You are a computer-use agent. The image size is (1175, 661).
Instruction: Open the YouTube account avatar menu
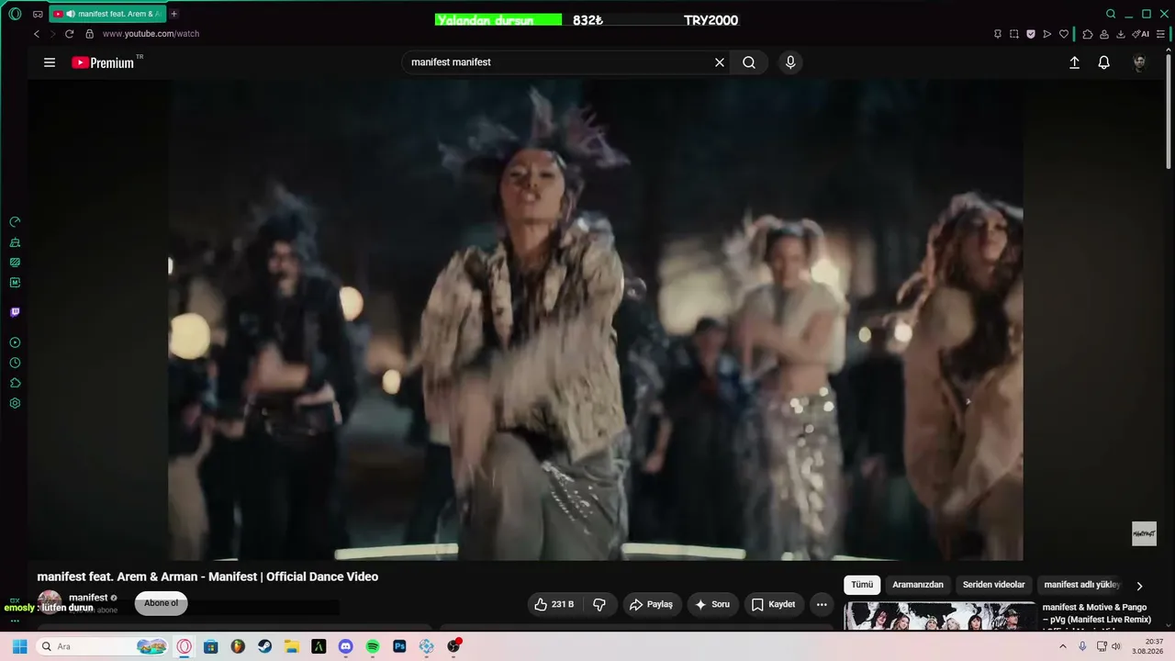click(x=1139, y=62)
